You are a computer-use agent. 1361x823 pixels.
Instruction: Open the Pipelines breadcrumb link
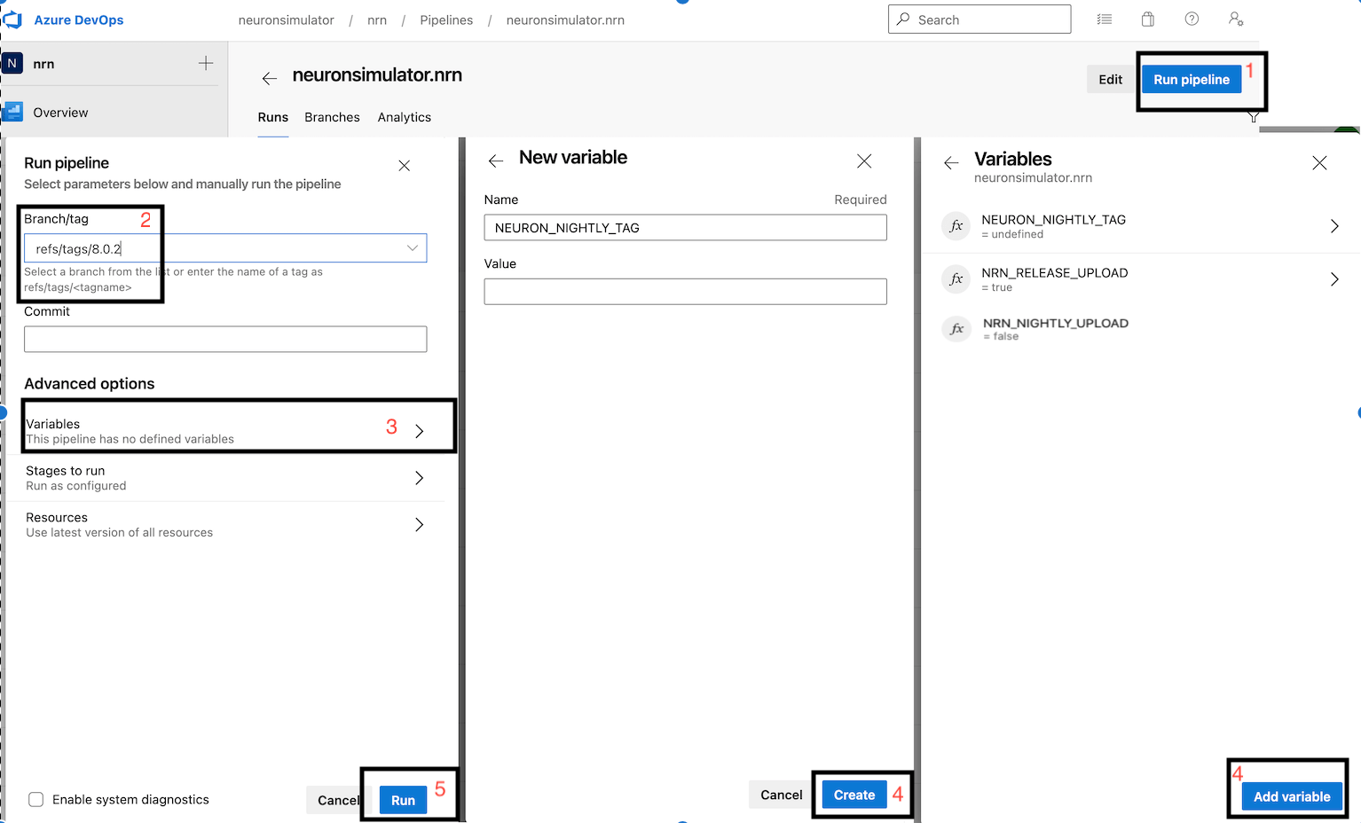click(x=446, y=20)
